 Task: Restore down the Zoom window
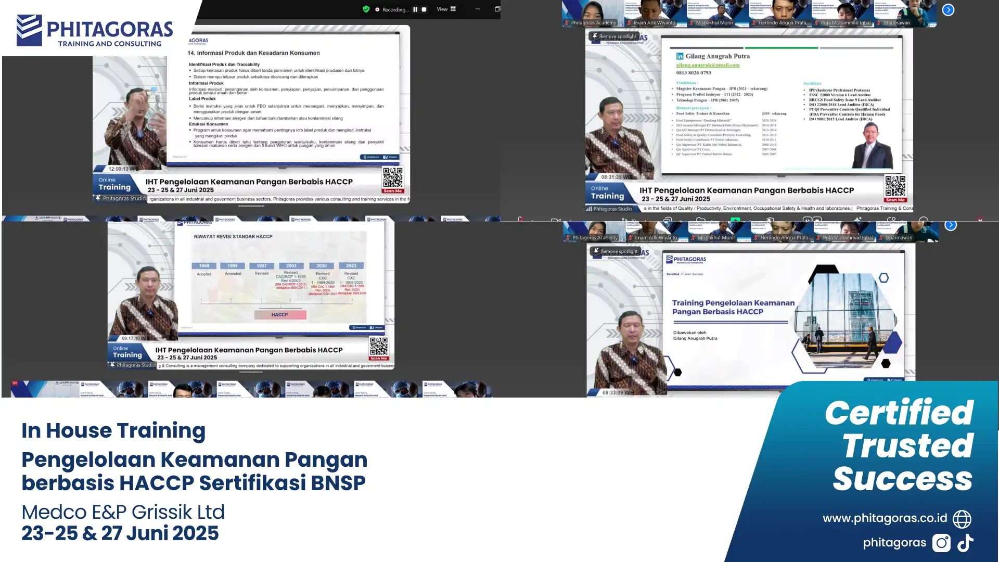[497, 9]
